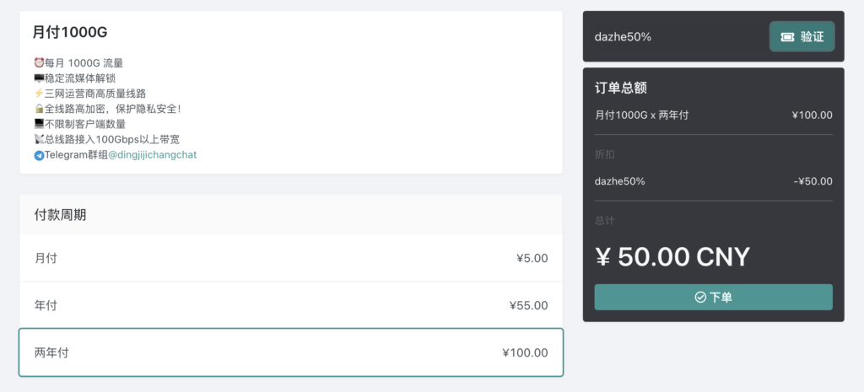
Task: Click the checkmark icon on the 下单 button
Action: 700,298
